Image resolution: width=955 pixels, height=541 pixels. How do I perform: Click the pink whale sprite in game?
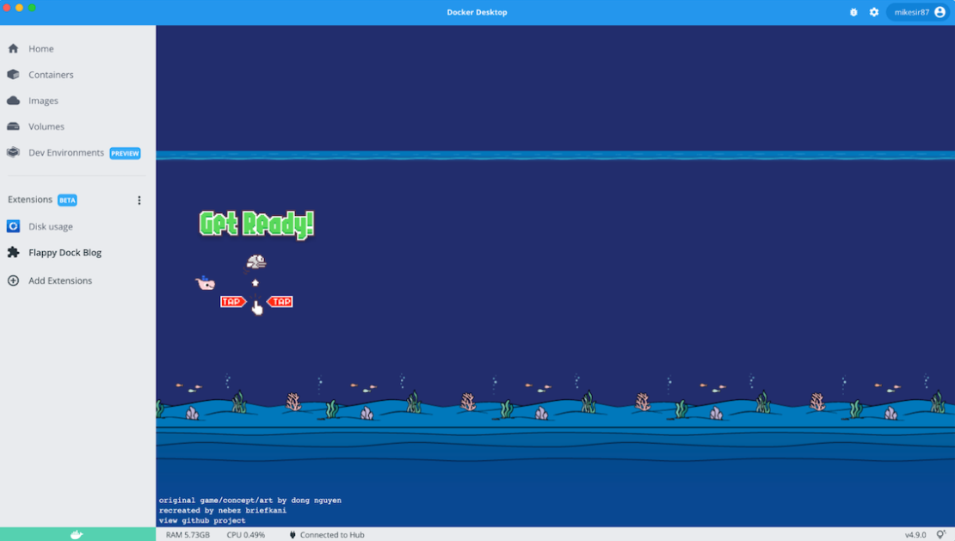coord(205,283)
